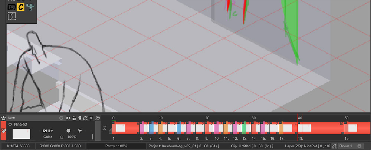Click frame 10 on timeline ruler
The width and height of the screenshot is (371, 150).
point(161,118)
